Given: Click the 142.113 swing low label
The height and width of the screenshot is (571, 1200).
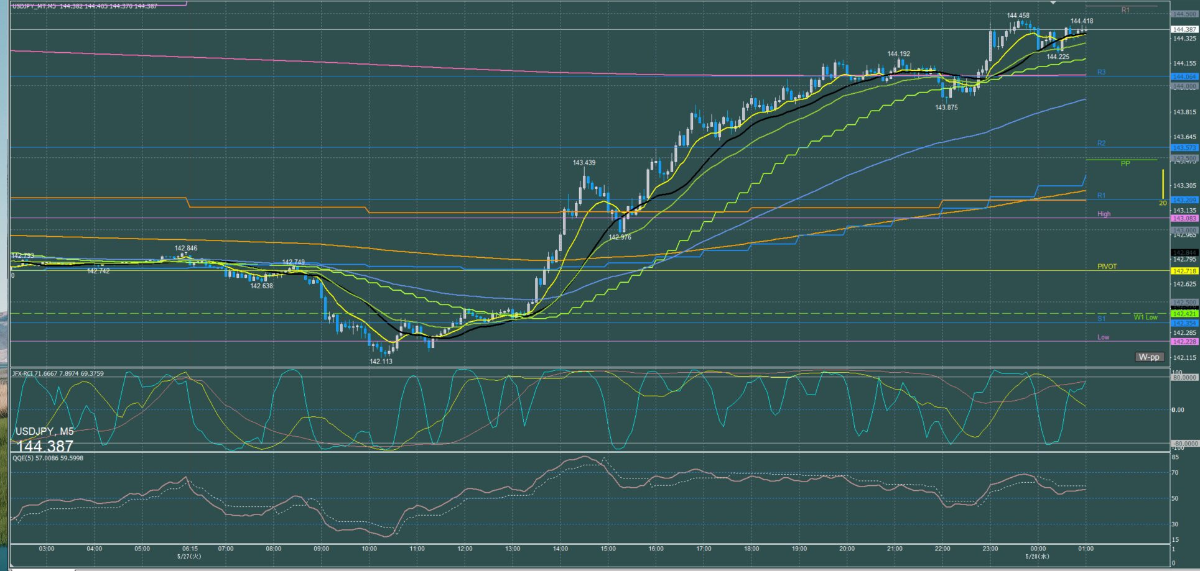Looking at the screenshot, I should pyautogui.click(x=381, y=362).
